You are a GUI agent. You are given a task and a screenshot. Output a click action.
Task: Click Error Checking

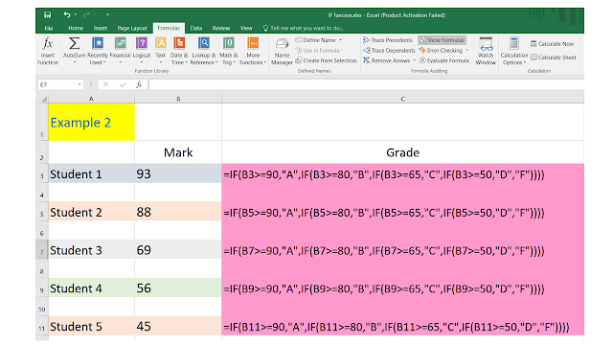coord(441,50)
